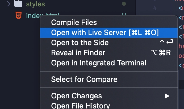Click the untracked badge beside index.html
This screenshot has height=109, width=184.
click(124, 14)
